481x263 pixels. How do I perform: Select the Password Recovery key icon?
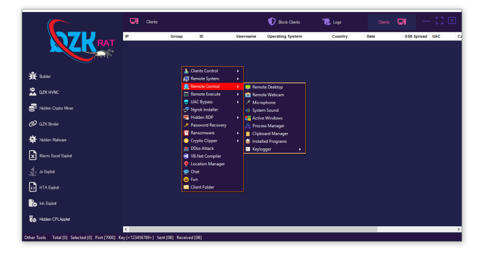pos(186,125)
